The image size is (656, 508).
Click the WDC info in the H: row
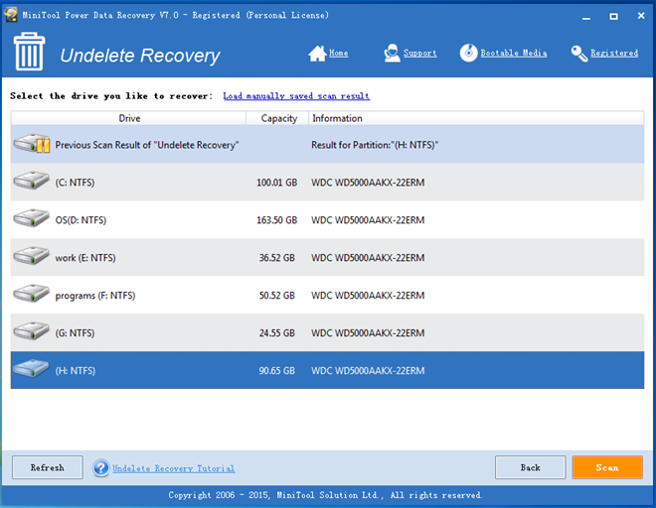coord(368,370)
